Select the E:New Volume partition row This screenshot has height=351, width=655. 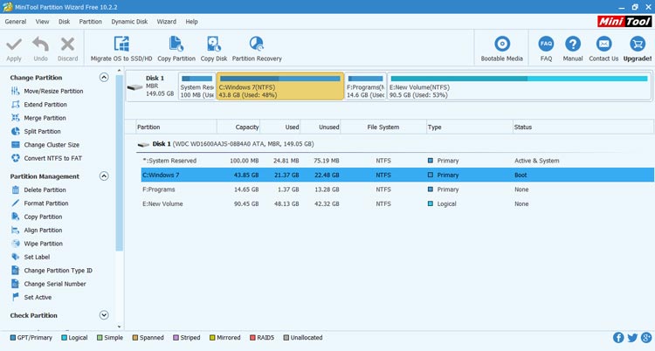[396, 203]
